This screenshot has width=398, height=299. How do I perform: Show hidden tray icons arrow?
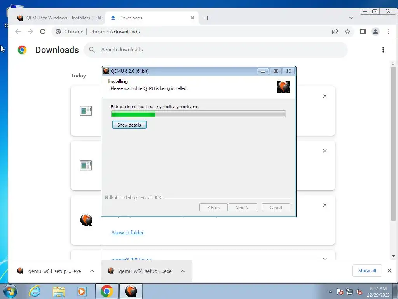click(330, 292)
